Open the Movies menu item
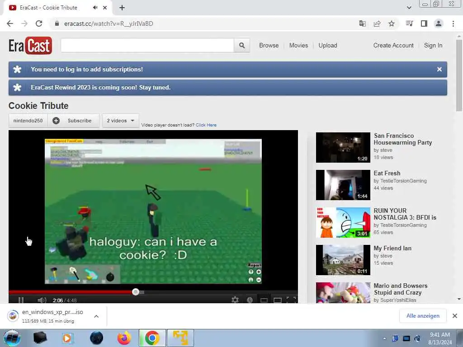This screenshot has height=347, width=463. (298, 46)
